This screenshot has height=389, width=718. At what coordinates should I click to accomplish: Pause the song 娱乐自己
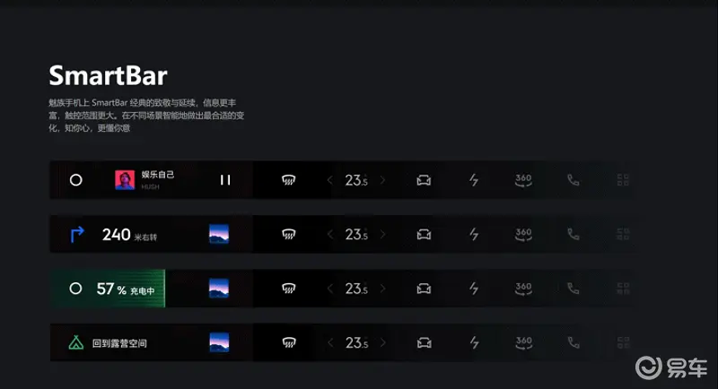225,180
